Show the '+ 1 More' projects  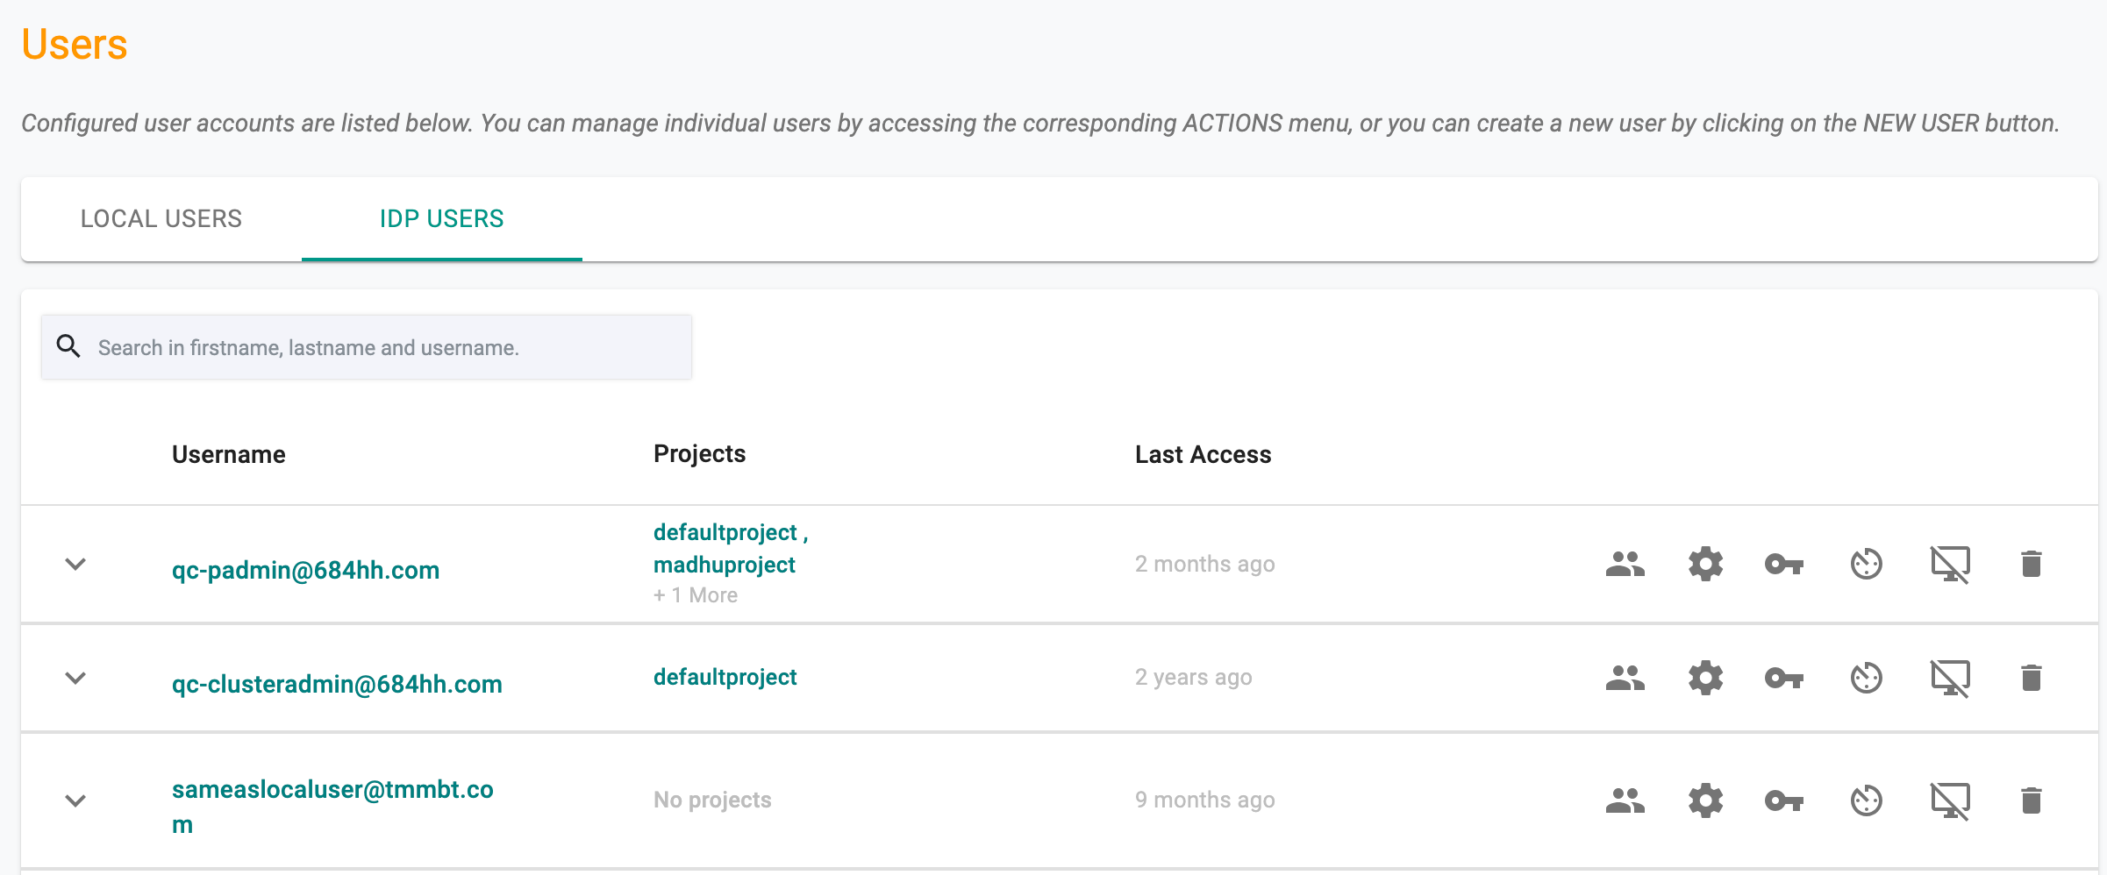(696, 595)
